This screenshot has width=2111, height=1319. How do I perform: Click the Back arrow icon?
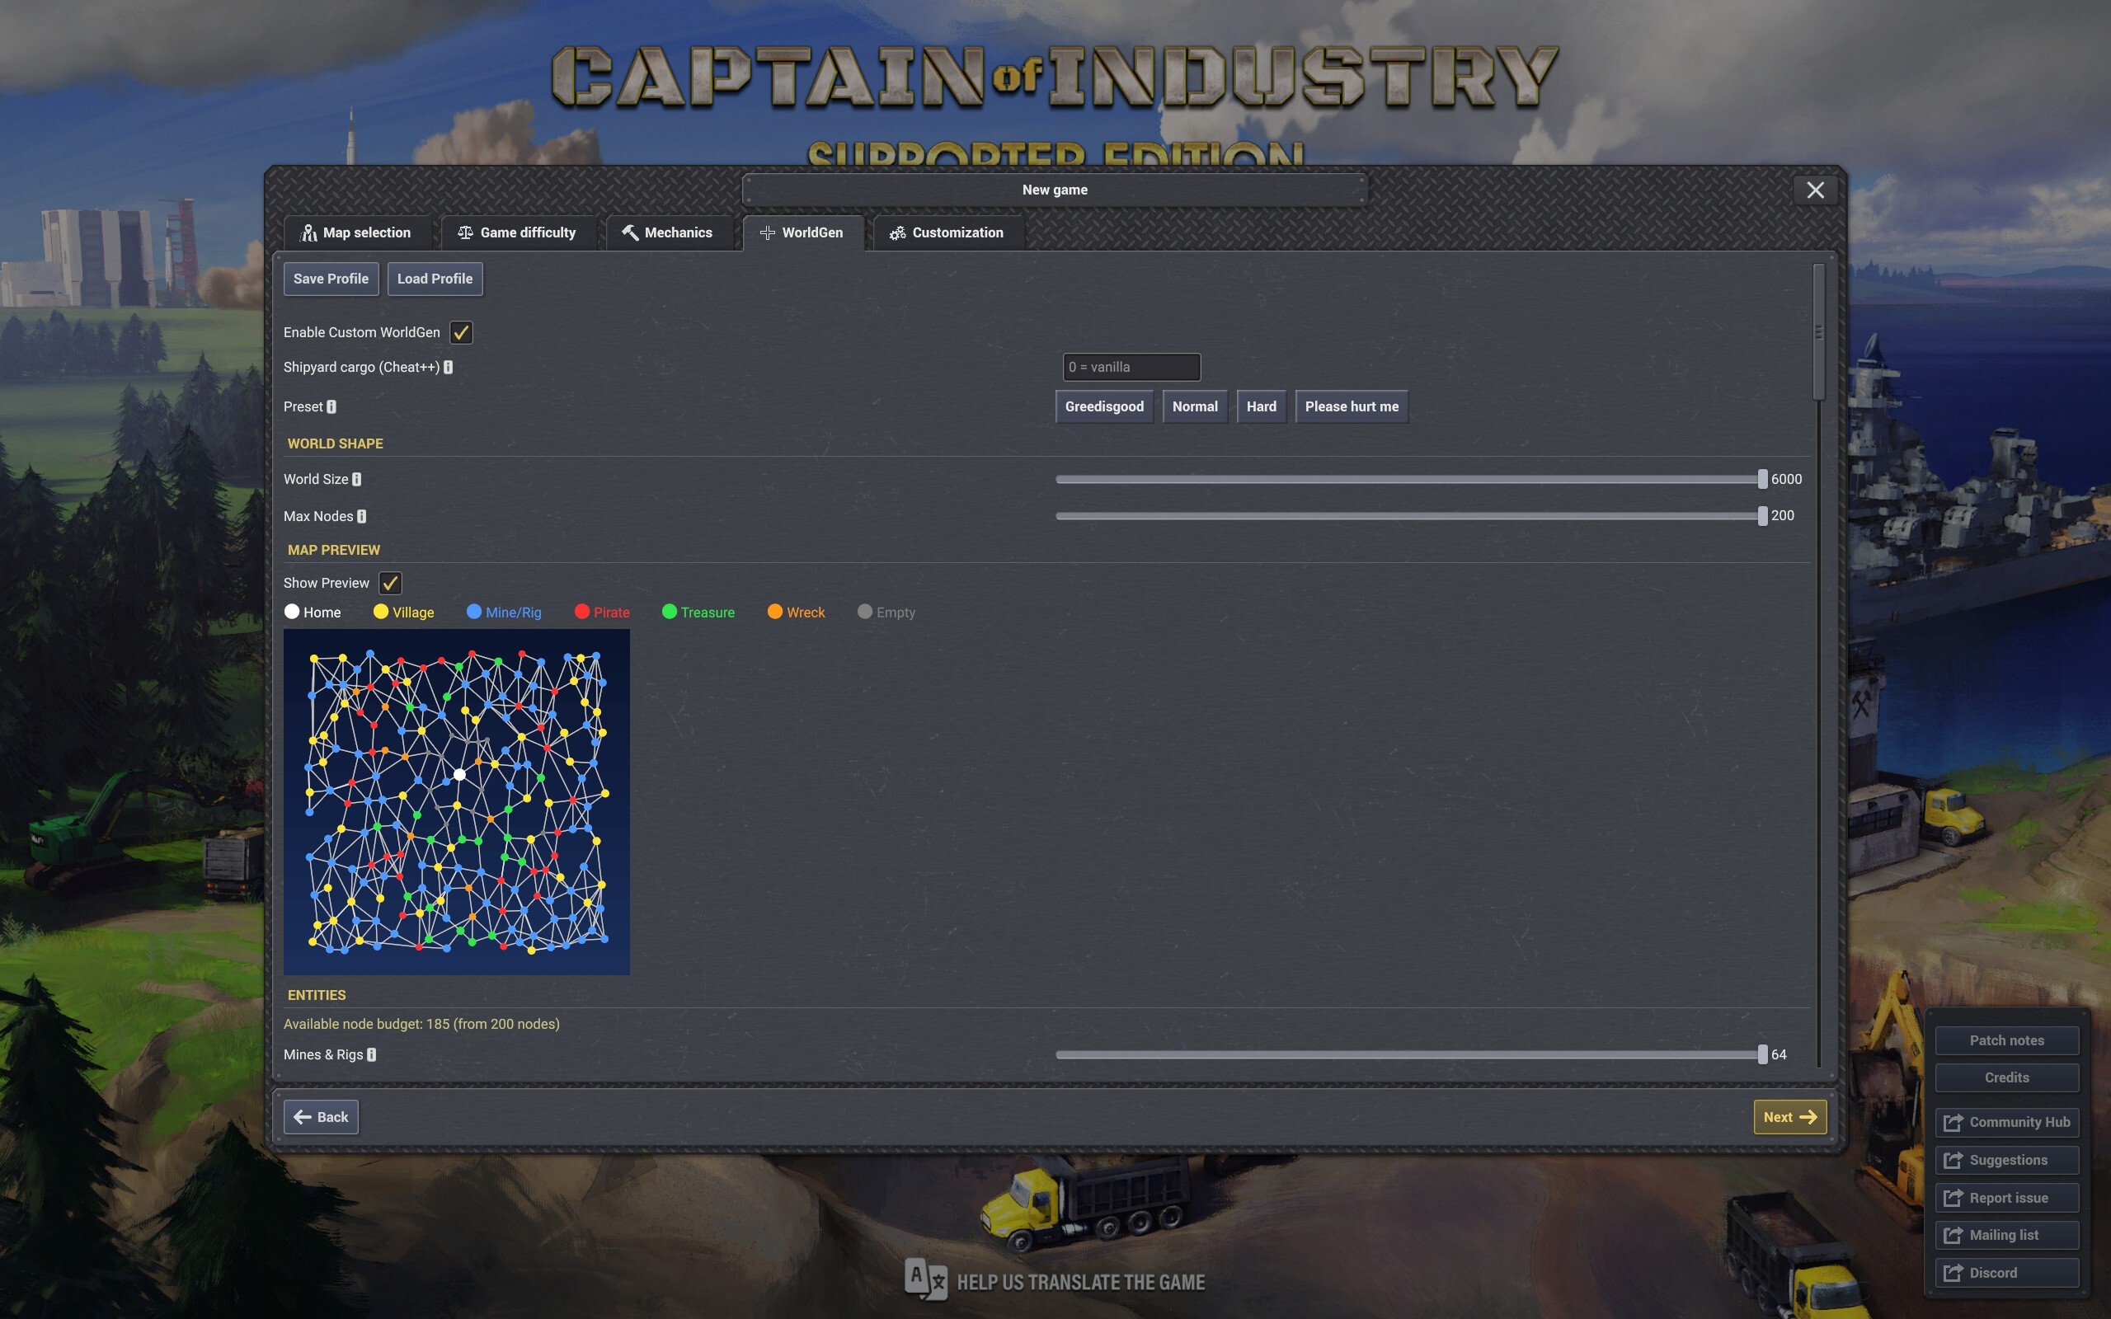303,1118
